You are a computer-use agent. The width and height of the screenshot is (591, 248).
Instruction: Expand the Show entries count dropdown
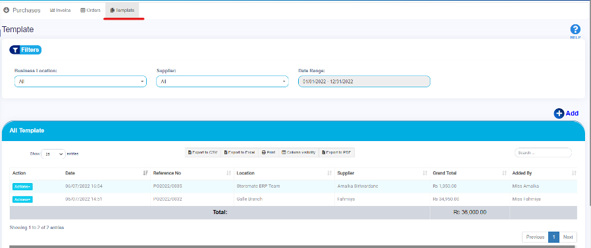coord(53,154)
